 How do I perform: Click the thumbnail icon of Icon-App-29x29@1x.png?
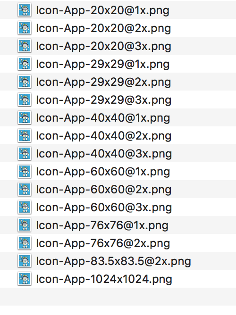[25, 64]
